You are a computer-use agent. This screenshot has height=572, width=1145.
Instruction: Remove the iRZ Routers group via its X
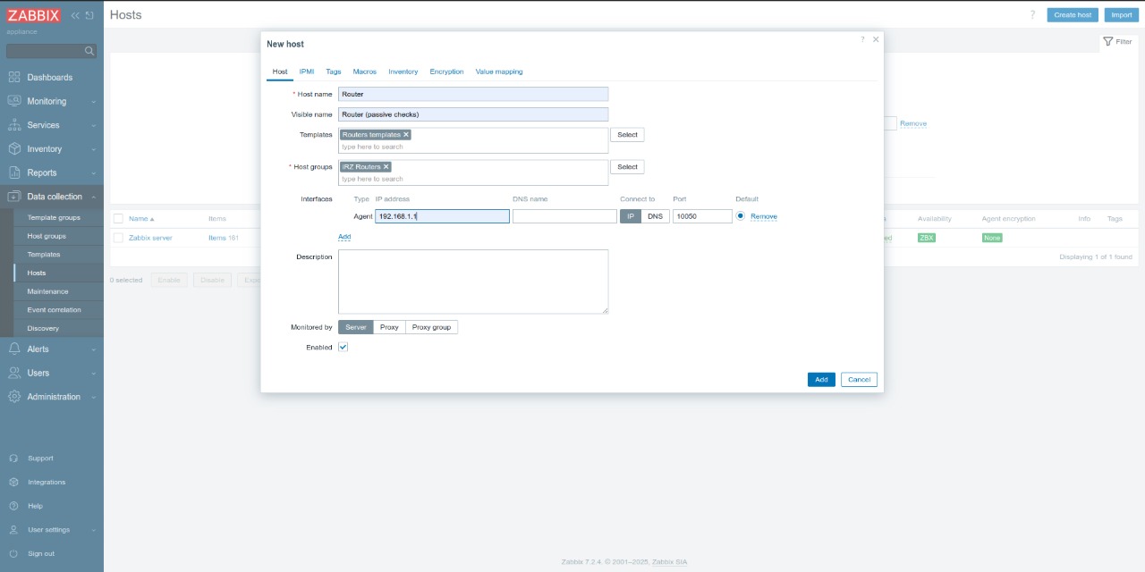tap(386, 166)
